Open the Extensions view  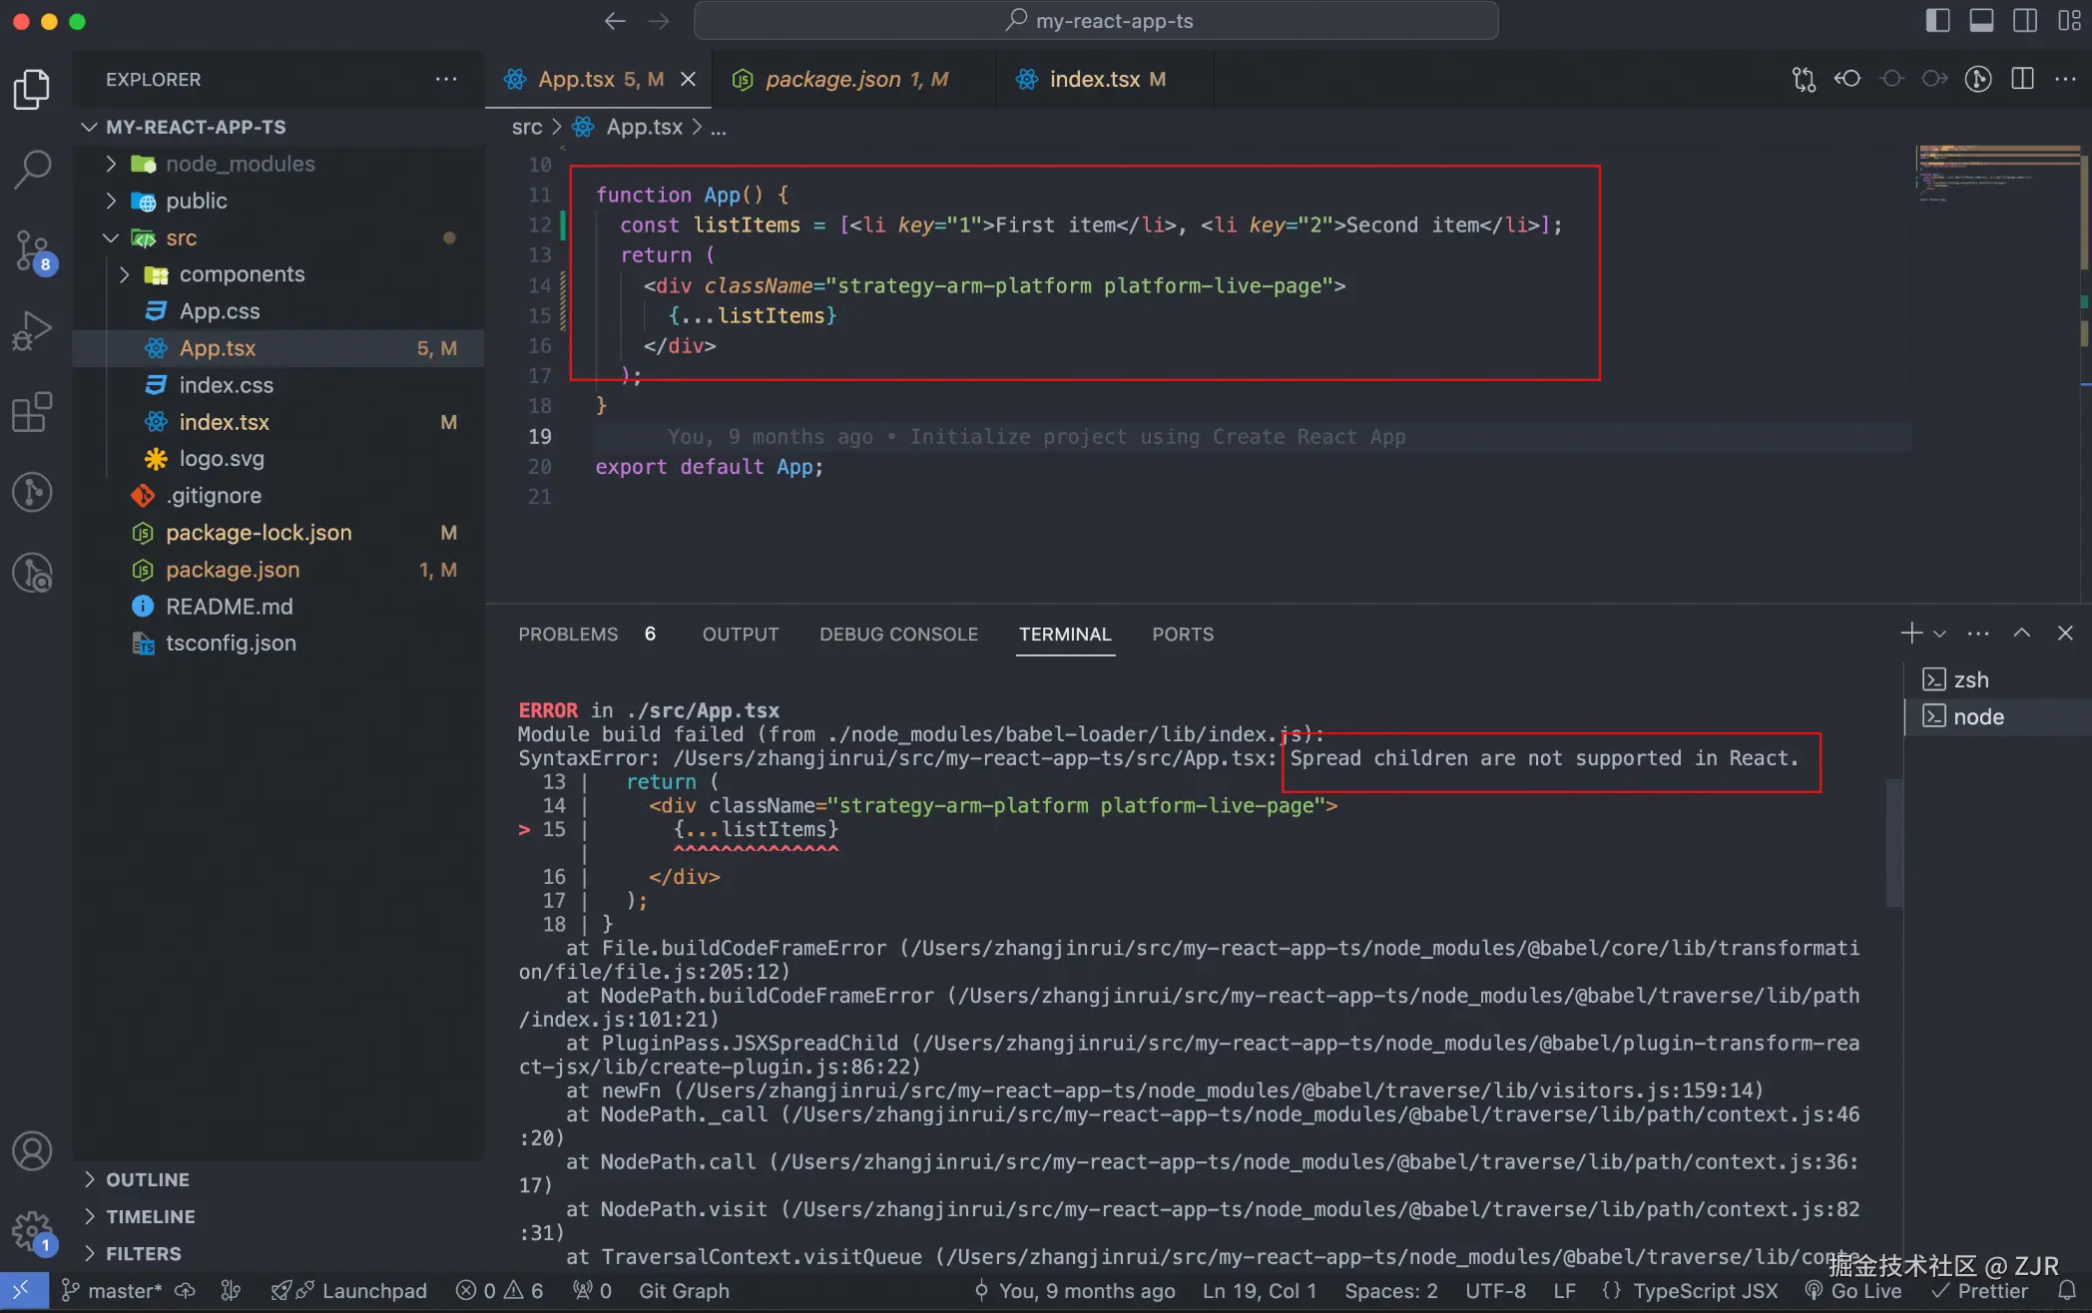tap(32, 411)
